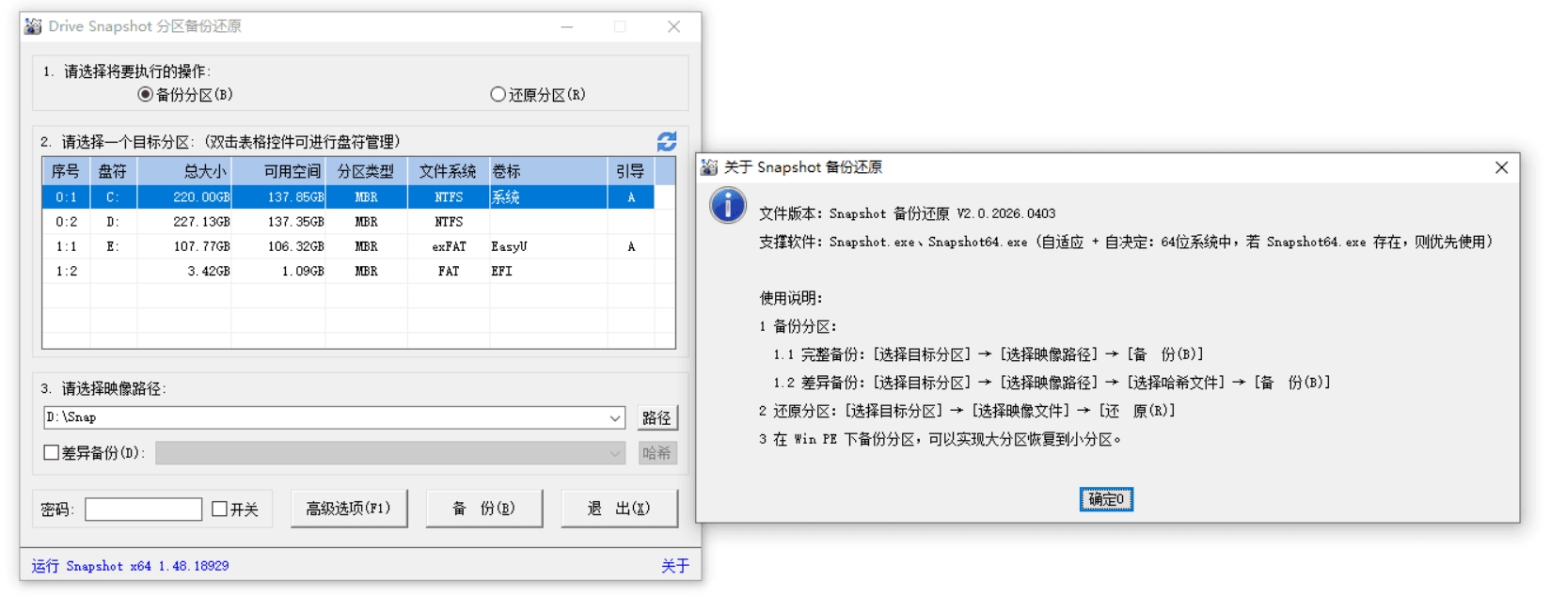1566x596 pixels.
Task: Open the 关于 About link
Action: [x=674, y=566]
